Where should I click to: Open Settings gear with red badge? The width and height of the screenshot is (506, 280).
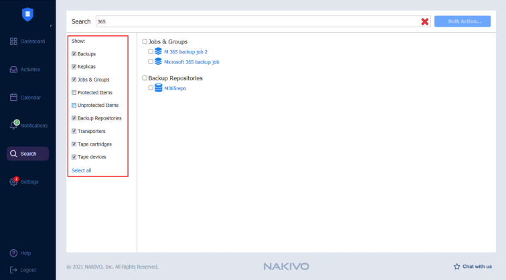click(13, 182)
